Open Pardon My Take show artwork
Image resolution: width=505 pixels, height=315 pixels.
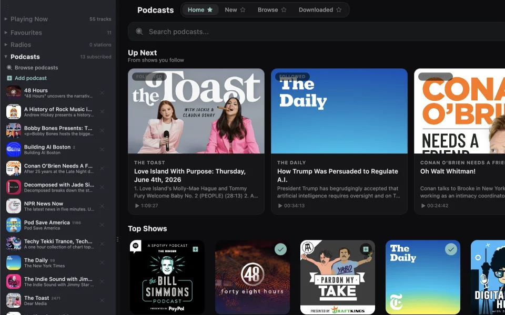pyautogui.click(x=338, y=277)
